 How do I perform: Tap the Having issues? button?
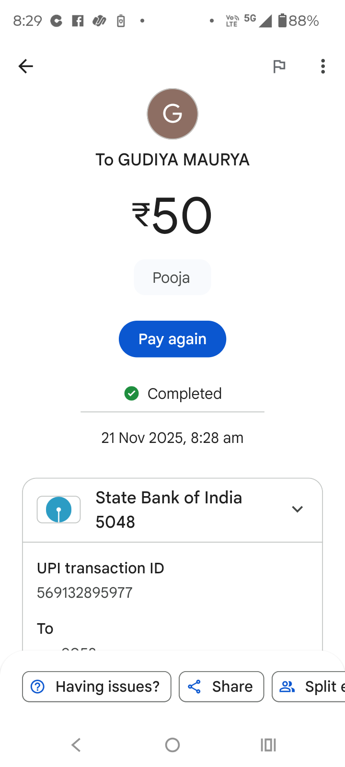pos(97,687)
